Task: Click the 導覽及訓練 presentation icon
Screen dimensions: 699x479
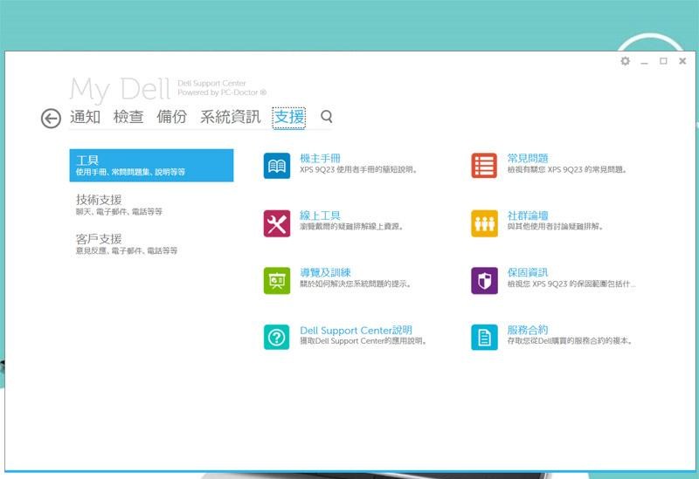Action: 276,281
